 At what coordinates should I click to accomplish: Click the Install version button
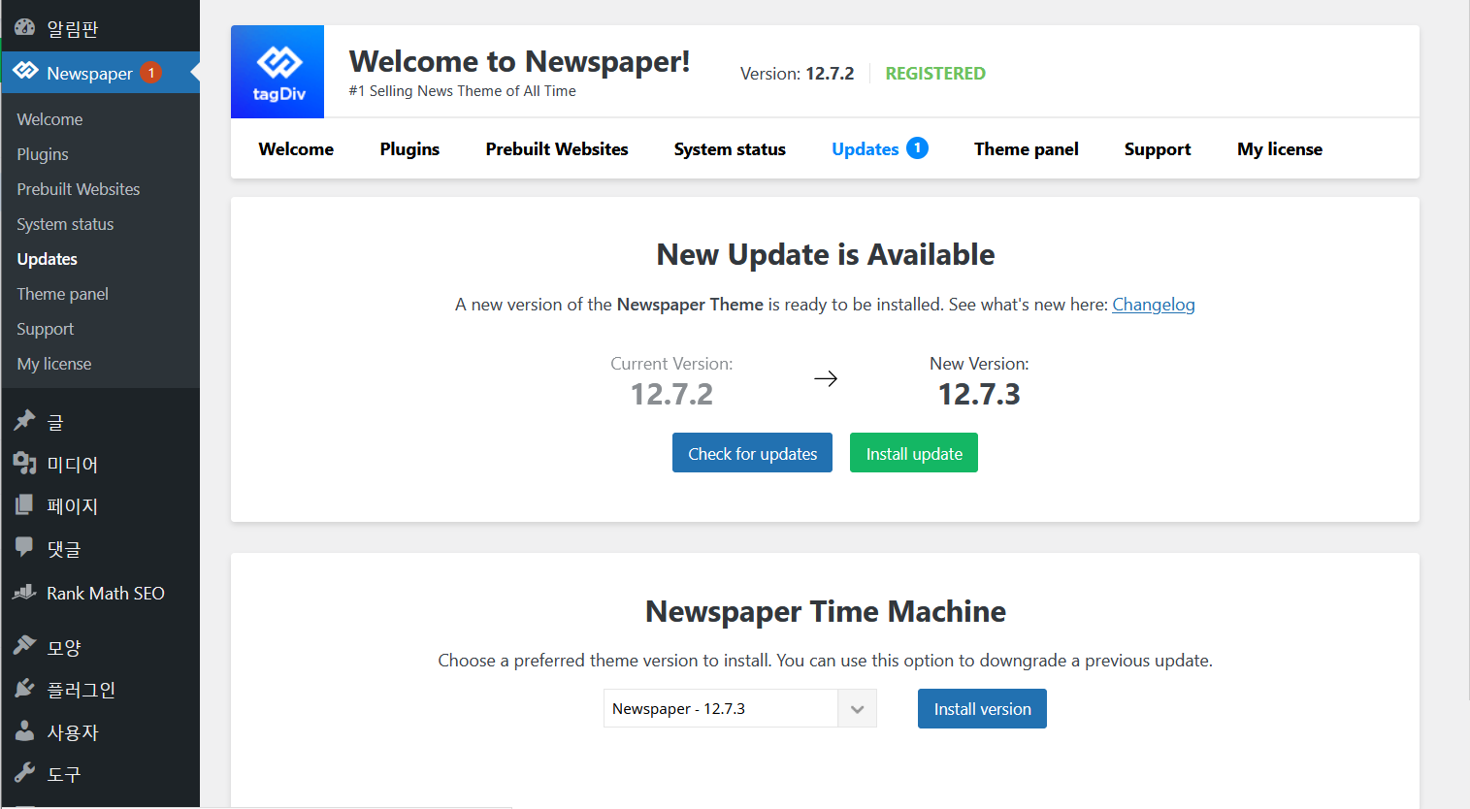(982, 708)
